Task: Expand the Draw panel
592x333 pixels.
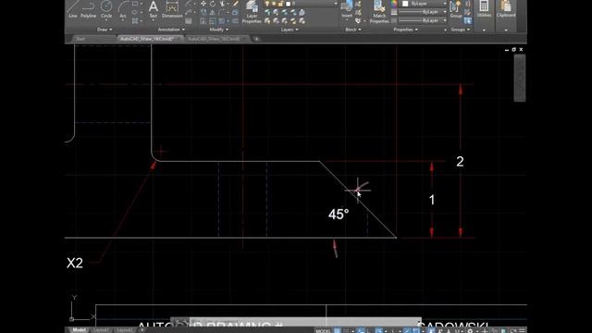Action: (x=105, y=30)
